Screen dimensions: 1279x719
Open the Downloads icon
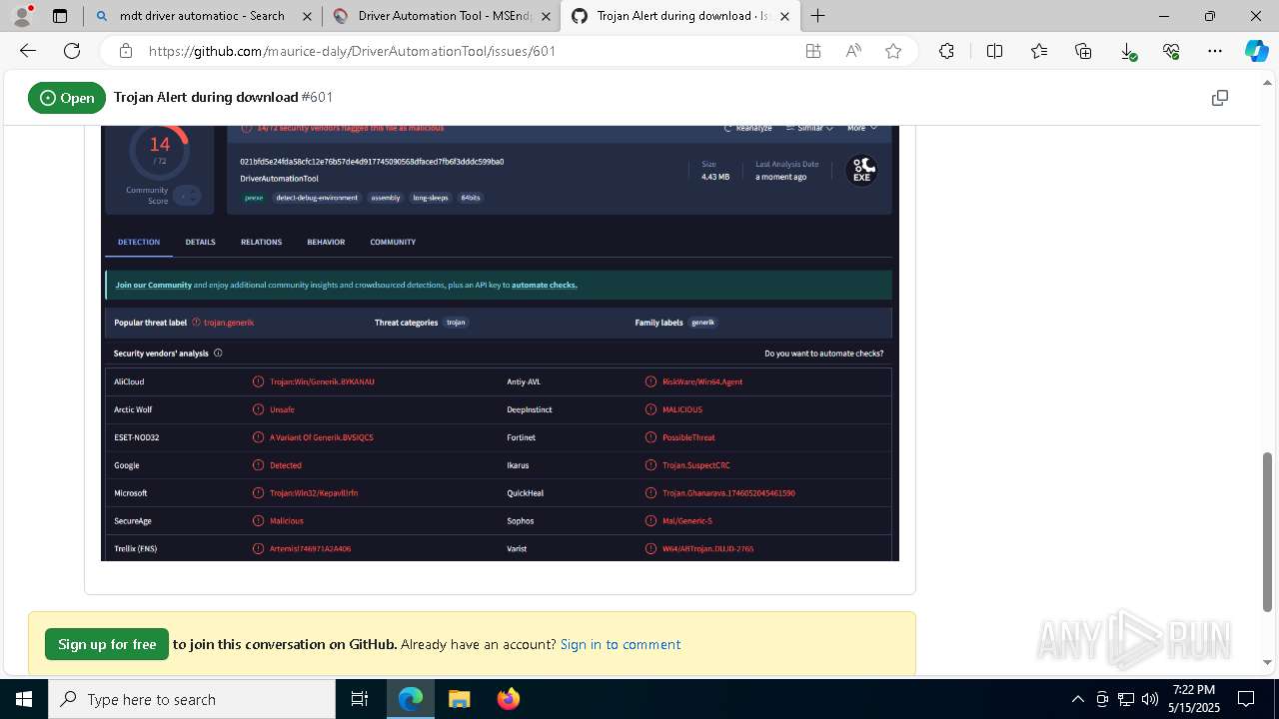(1127, 51)
